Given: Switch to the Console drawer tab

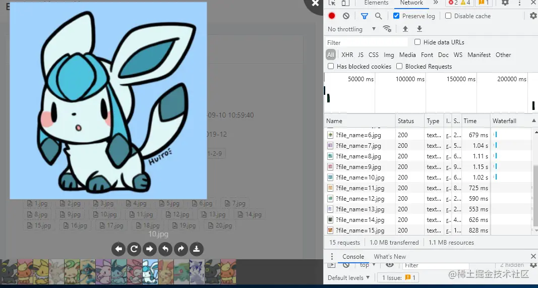Looking at the screenshot, I should [x=353, y=257].
